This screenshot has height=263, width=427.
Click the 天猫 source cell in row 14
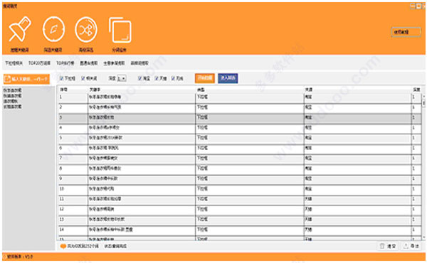[357, 230]
